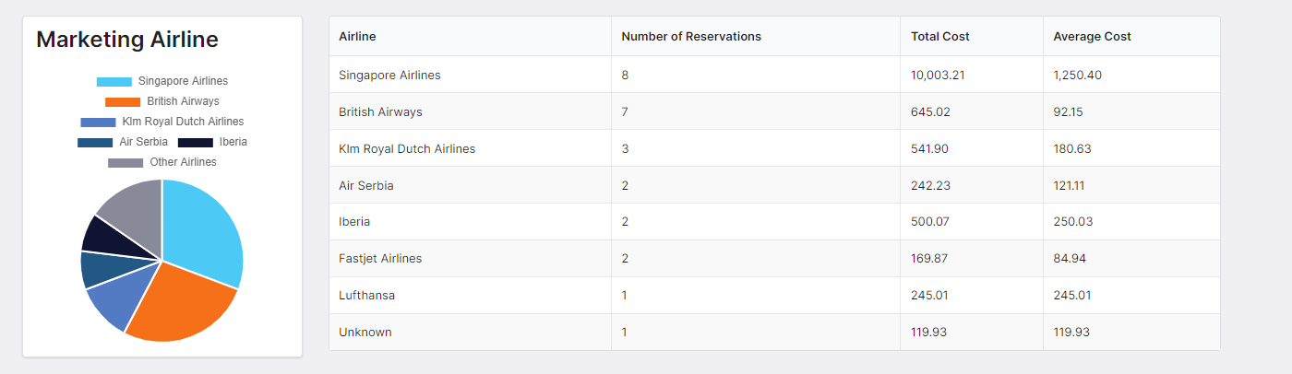Sort by Average Cost column header

[1092, 37]
